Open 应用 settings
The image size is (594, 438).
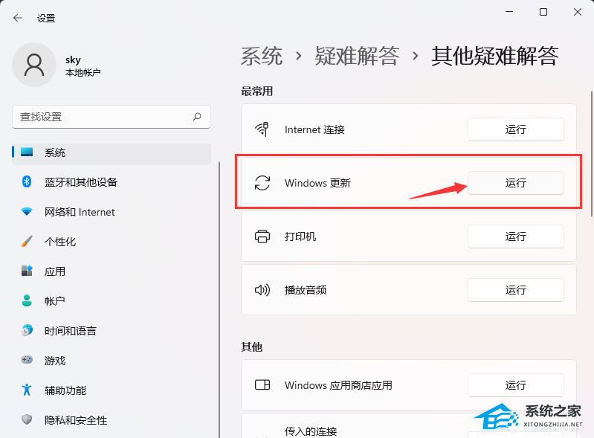[x=112, y=271]
